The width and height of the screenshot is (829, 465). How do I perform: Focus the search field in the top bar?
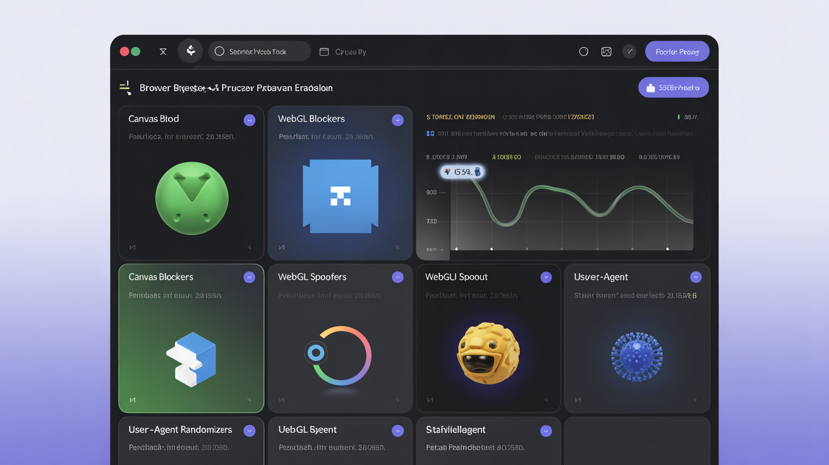point(259,51)
